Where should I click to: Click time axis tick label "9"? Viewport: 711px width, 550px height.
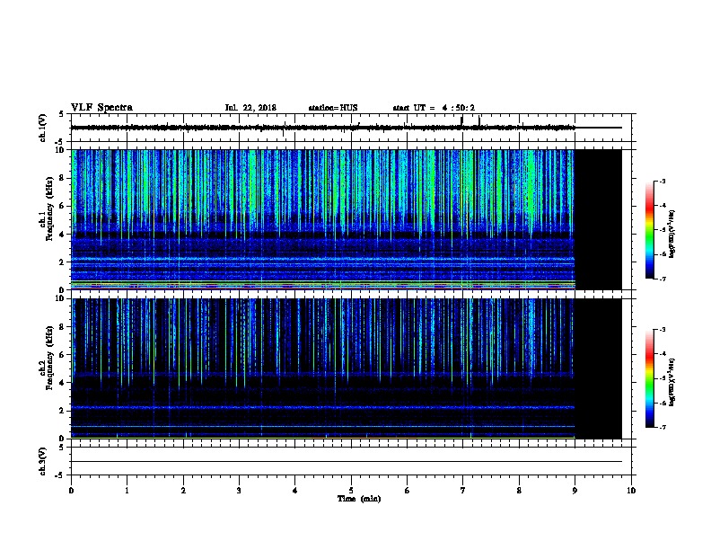pos(575,491)
